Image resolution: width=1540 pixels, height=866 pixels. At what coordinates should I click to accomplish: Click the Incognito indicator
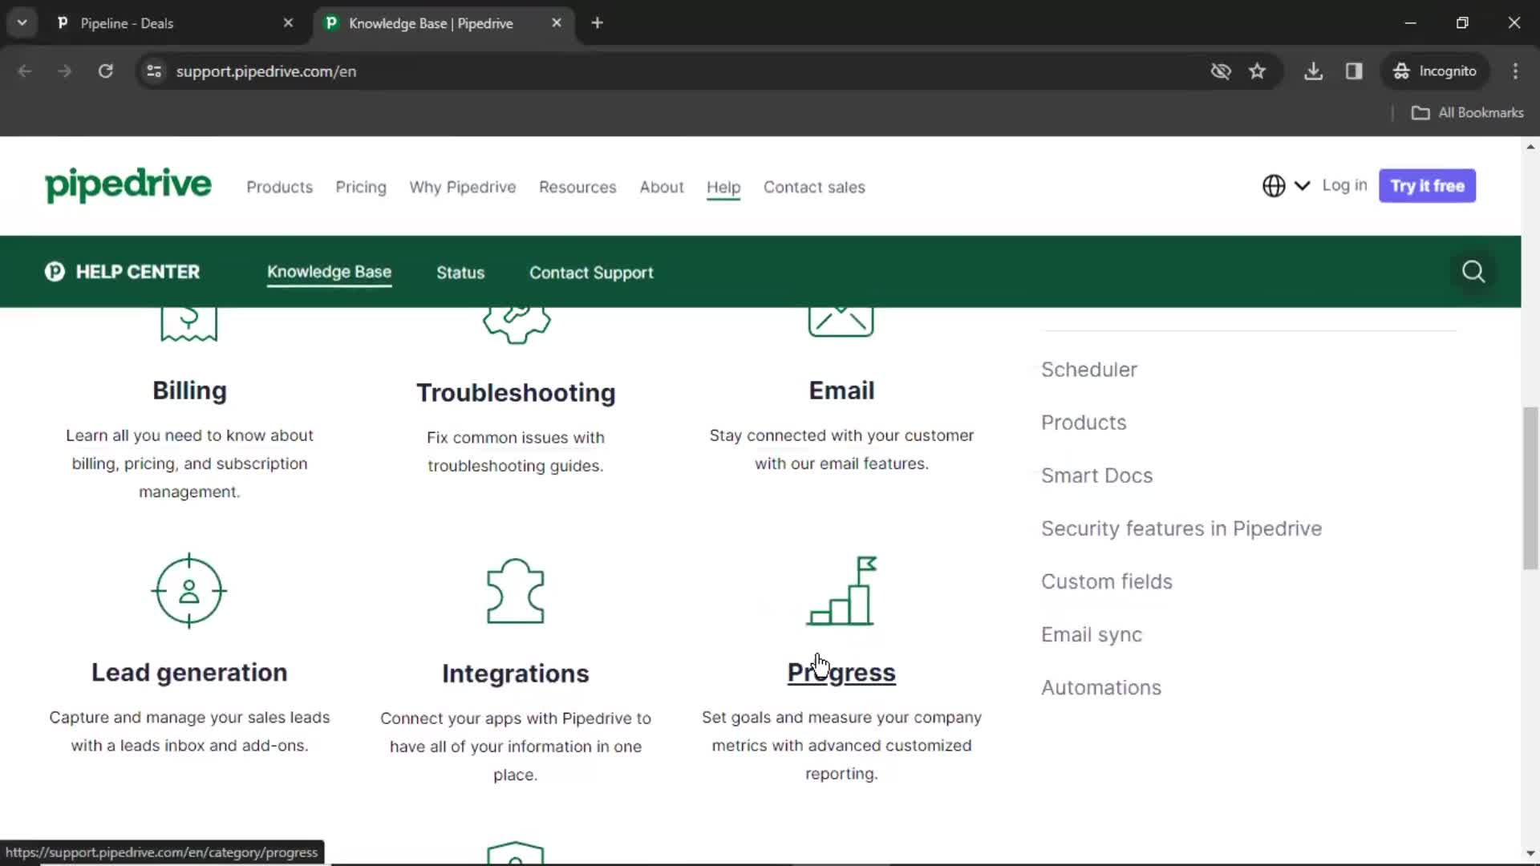click(x=1435, y=71)
